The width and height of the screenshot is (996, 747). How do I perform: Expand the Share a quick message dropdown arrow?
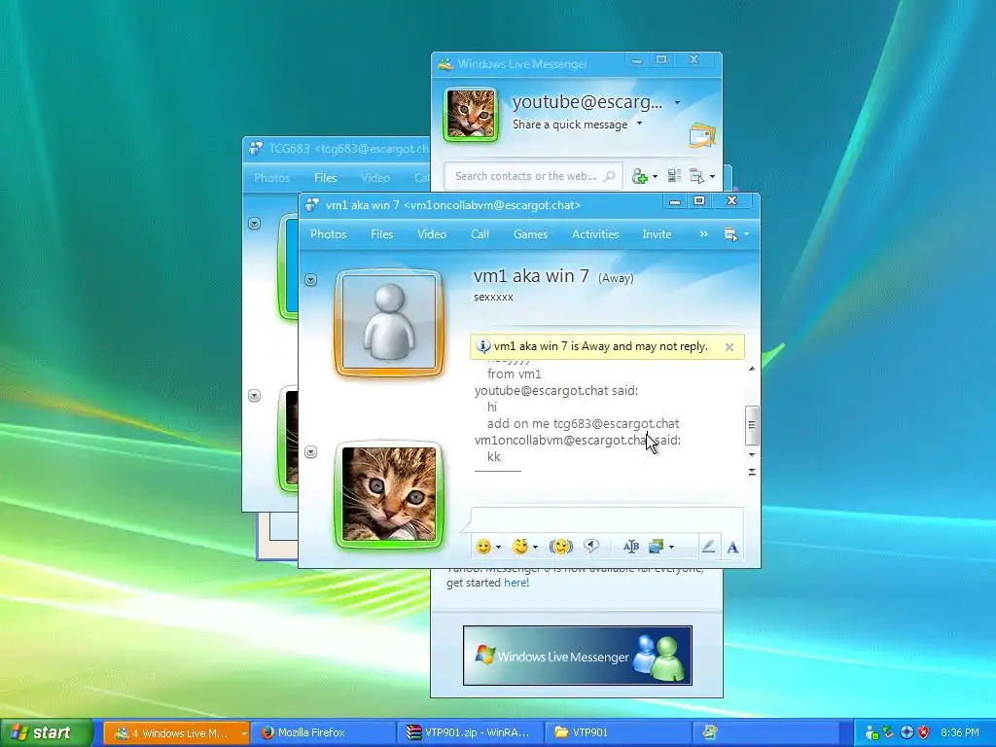click(x=640, y=124)
